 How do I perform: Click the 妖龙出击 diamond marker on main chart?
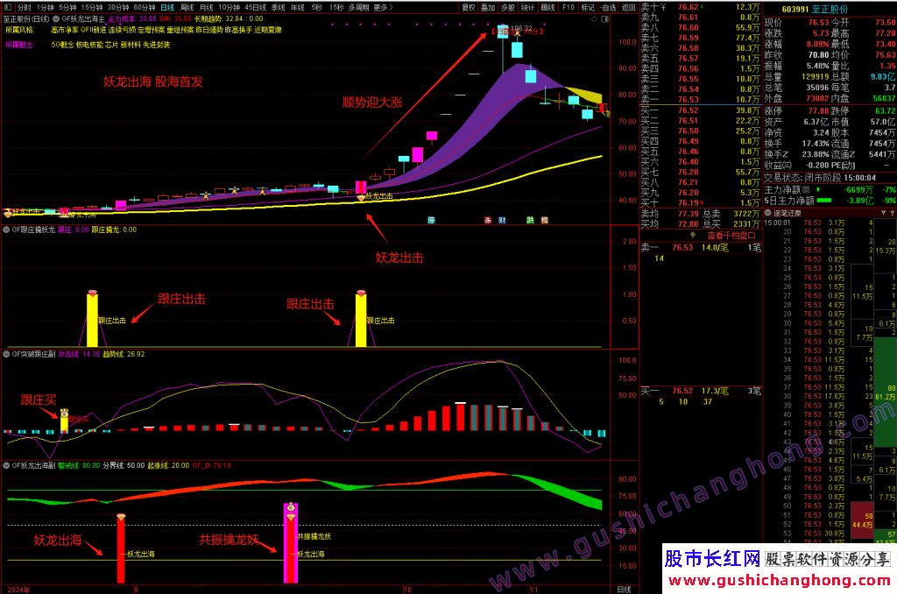[361, 198]
